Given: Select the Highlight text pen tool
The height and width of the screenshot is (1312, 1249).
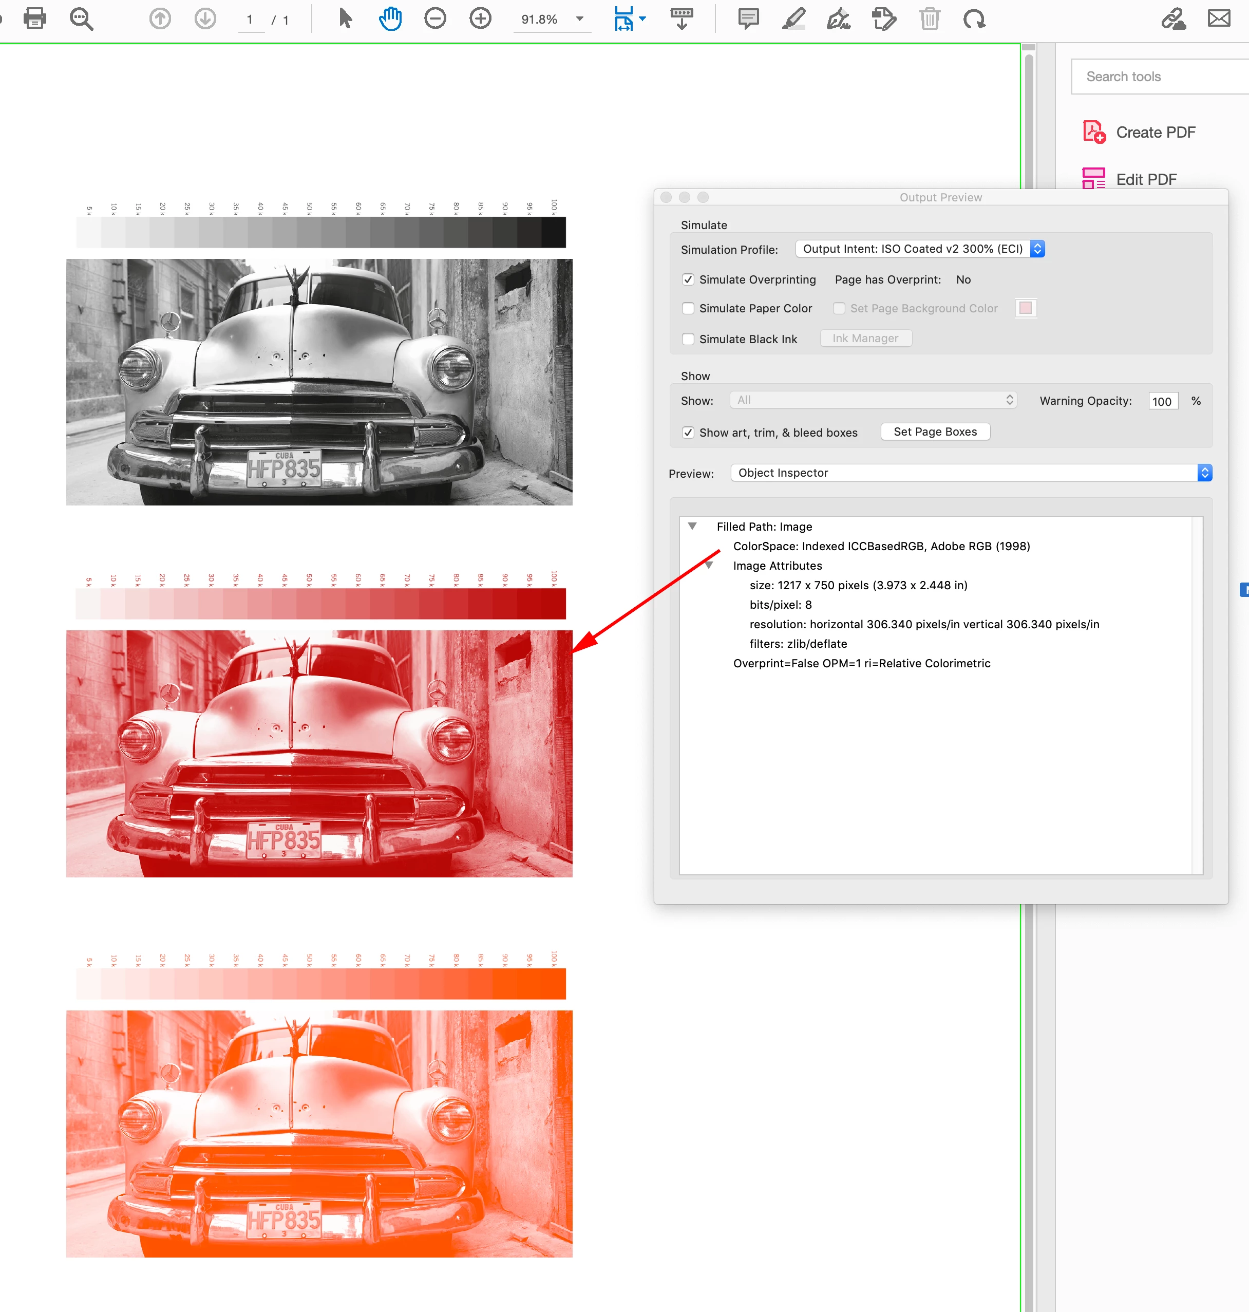Looking at the screenshot, I should (x=793, y=18).
